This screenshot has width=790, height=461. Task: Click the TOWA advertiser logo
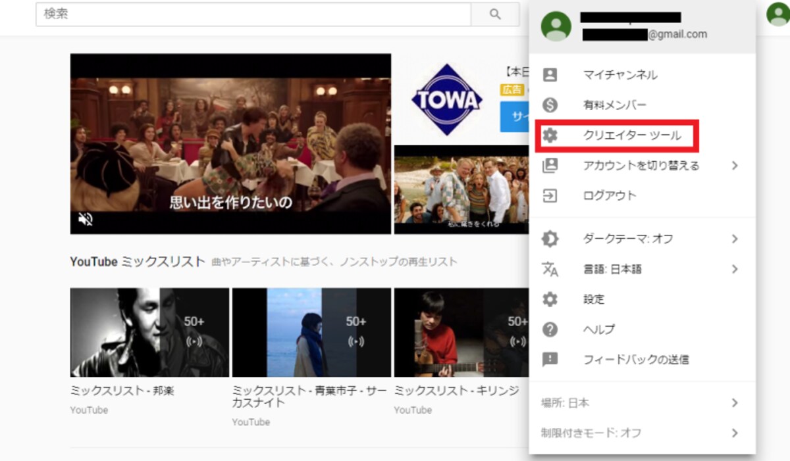tap(447, 100)
